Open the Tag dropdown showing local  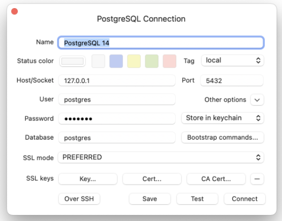[x=232, y=60]
